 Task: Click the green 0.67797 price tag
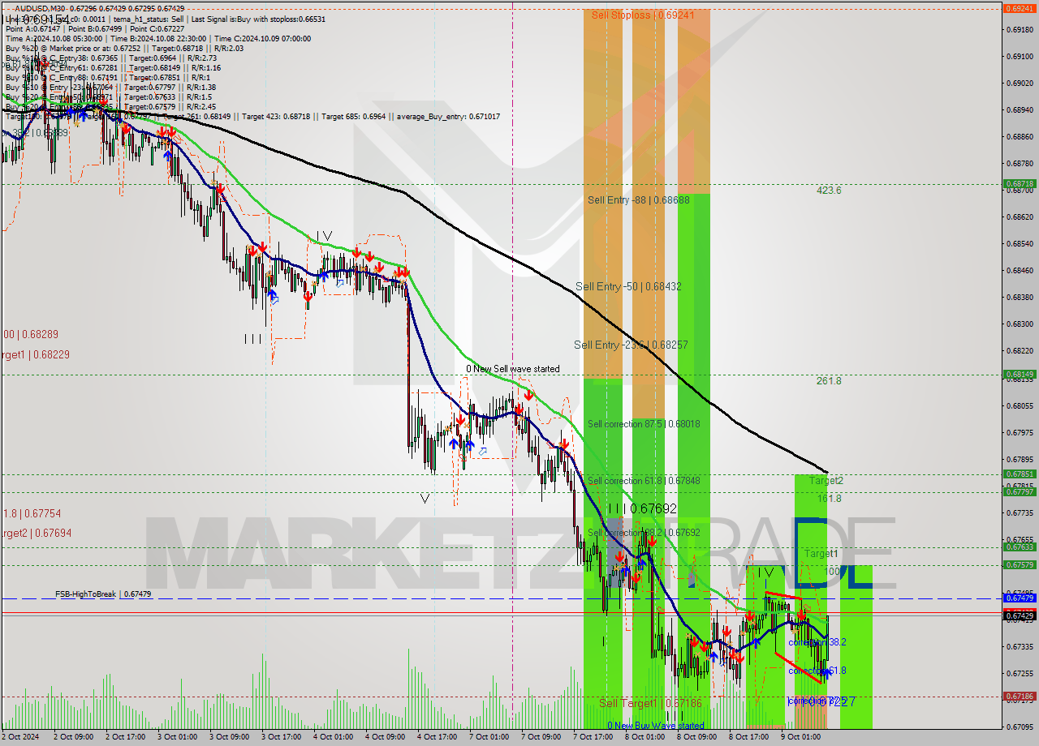tap(1019, 491)
